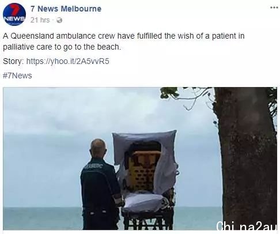The width and height of the screenshot is (280, 234).
Task: Click the tree trunk in the photo
Action: (x=247, y=157)
